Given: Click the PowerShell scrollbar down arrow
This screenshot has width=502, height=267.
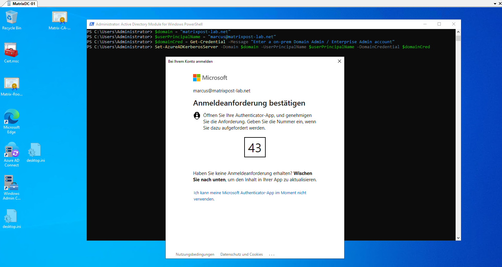Looking at the screenshot, I should tap(458, 238).
